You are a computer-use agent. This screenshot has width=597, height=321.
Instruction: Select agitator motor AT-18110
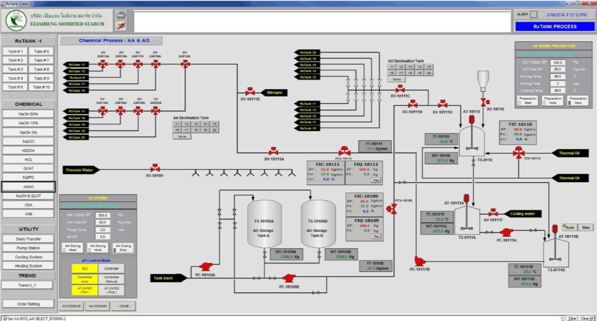472,120
